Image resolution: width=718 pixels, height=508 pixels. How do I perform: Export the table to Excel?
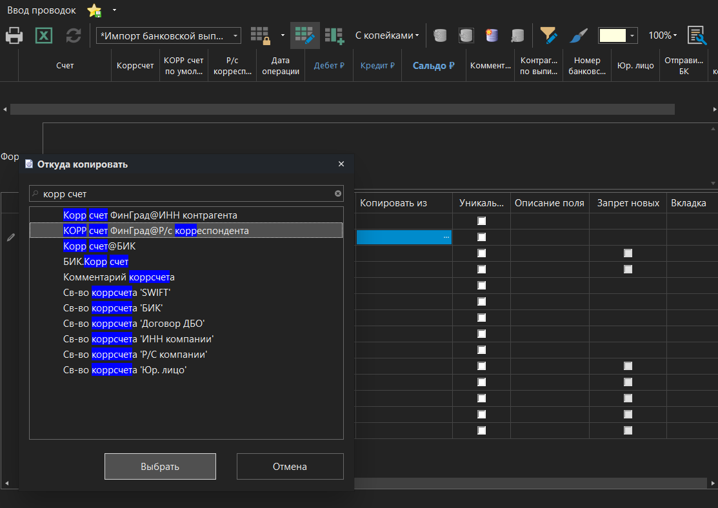43,35
